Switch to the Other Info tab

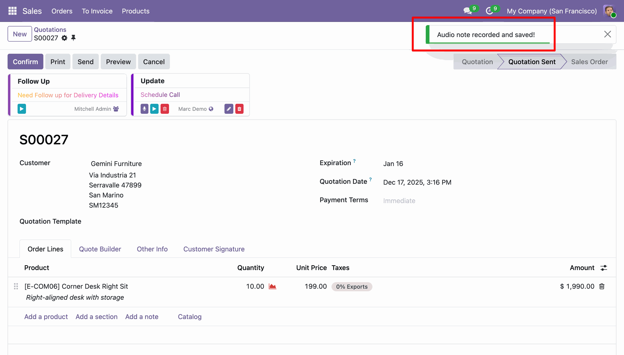[x=152, y=249]
